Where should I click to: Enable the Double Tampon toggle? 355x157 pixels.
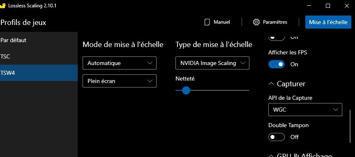(277, 137)
